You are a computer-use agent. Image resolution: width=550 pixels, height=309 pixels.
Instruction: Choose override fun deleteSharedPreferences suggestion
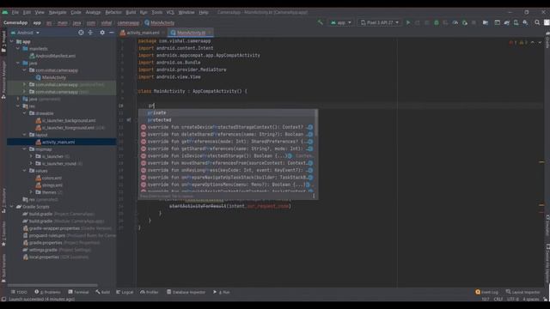(x=227, y=134)
